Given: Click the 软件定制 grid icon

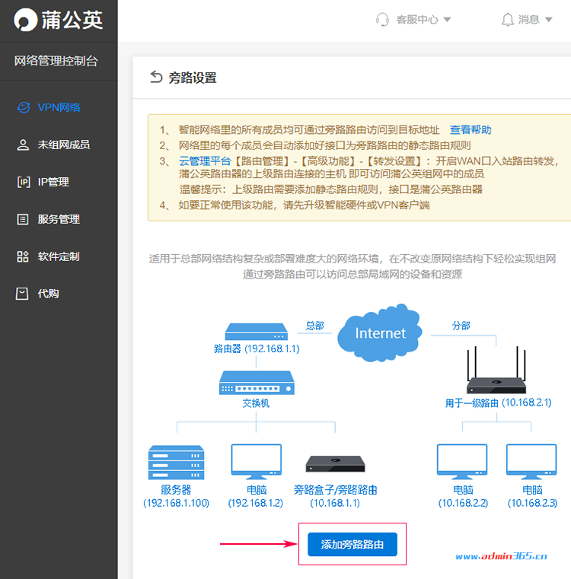Looking at the screenshot, I should 23,256.
